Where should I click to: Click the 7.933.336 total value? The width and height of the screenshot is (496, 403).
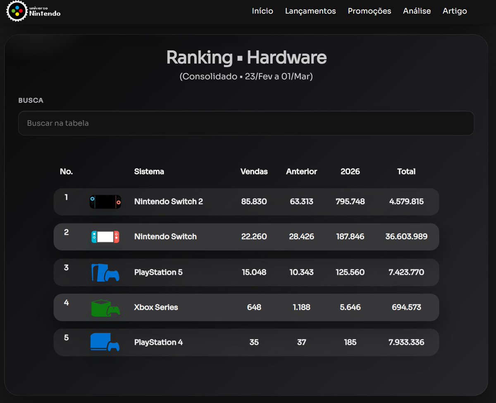tap(406, 342)
